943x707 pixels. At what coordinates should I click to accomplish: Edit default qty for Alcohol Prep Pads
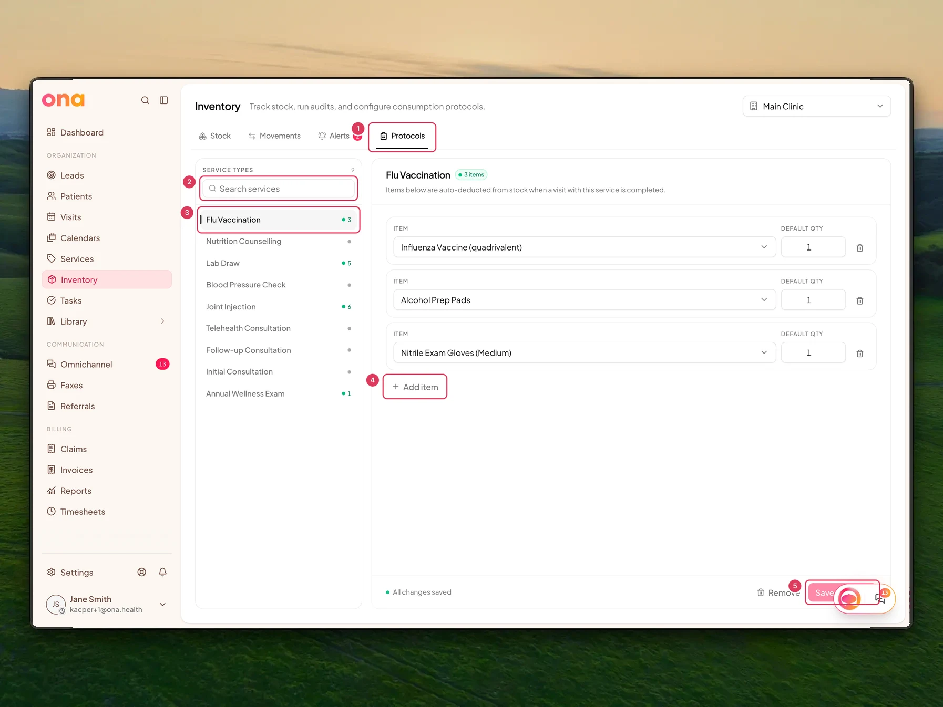813,300
